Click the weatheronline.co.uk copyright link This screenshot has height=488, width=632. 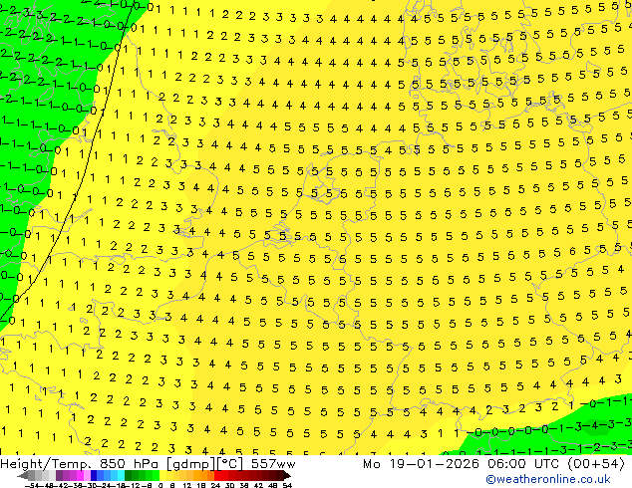point(548,479)
